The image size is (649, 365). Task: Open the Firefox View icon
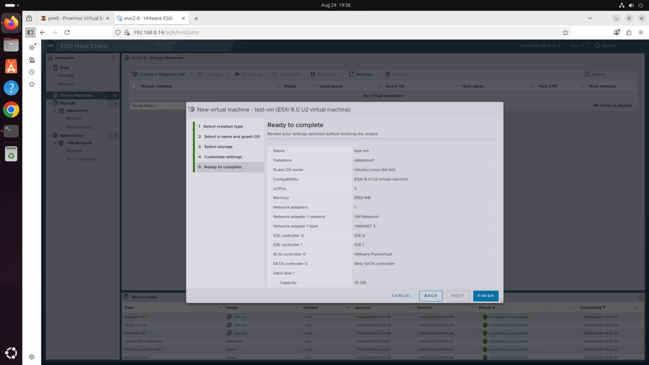tap(29, 18)
